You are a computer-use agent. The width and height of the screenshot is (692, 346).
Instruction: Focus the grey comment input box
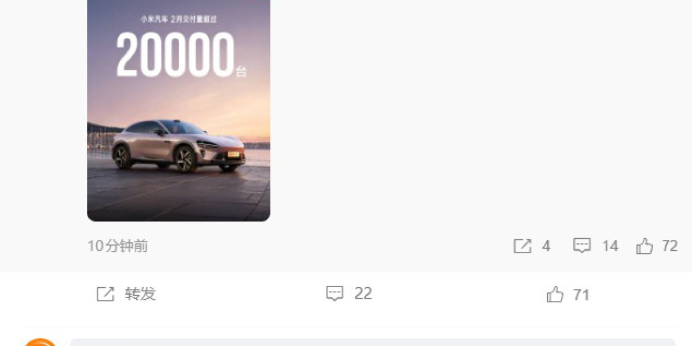click(x=372, y=342)
